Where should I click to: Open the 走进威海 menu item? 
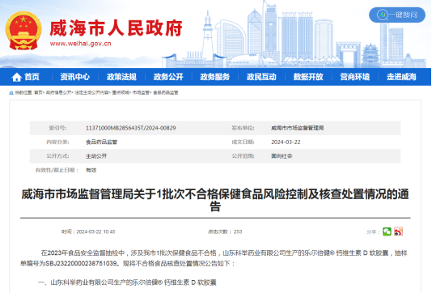coord(401,77)
